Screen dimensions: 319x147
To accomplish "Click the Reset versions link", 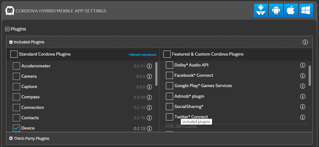I will [142, 55].
